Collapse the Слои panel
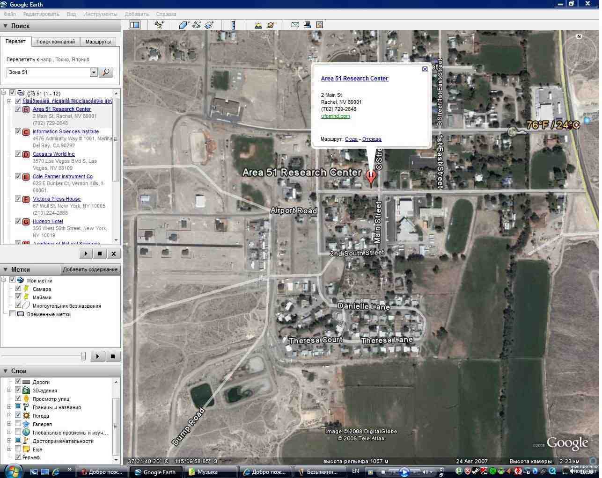The height and width of the screenshot is (478, 602). [x=5, y=371]
